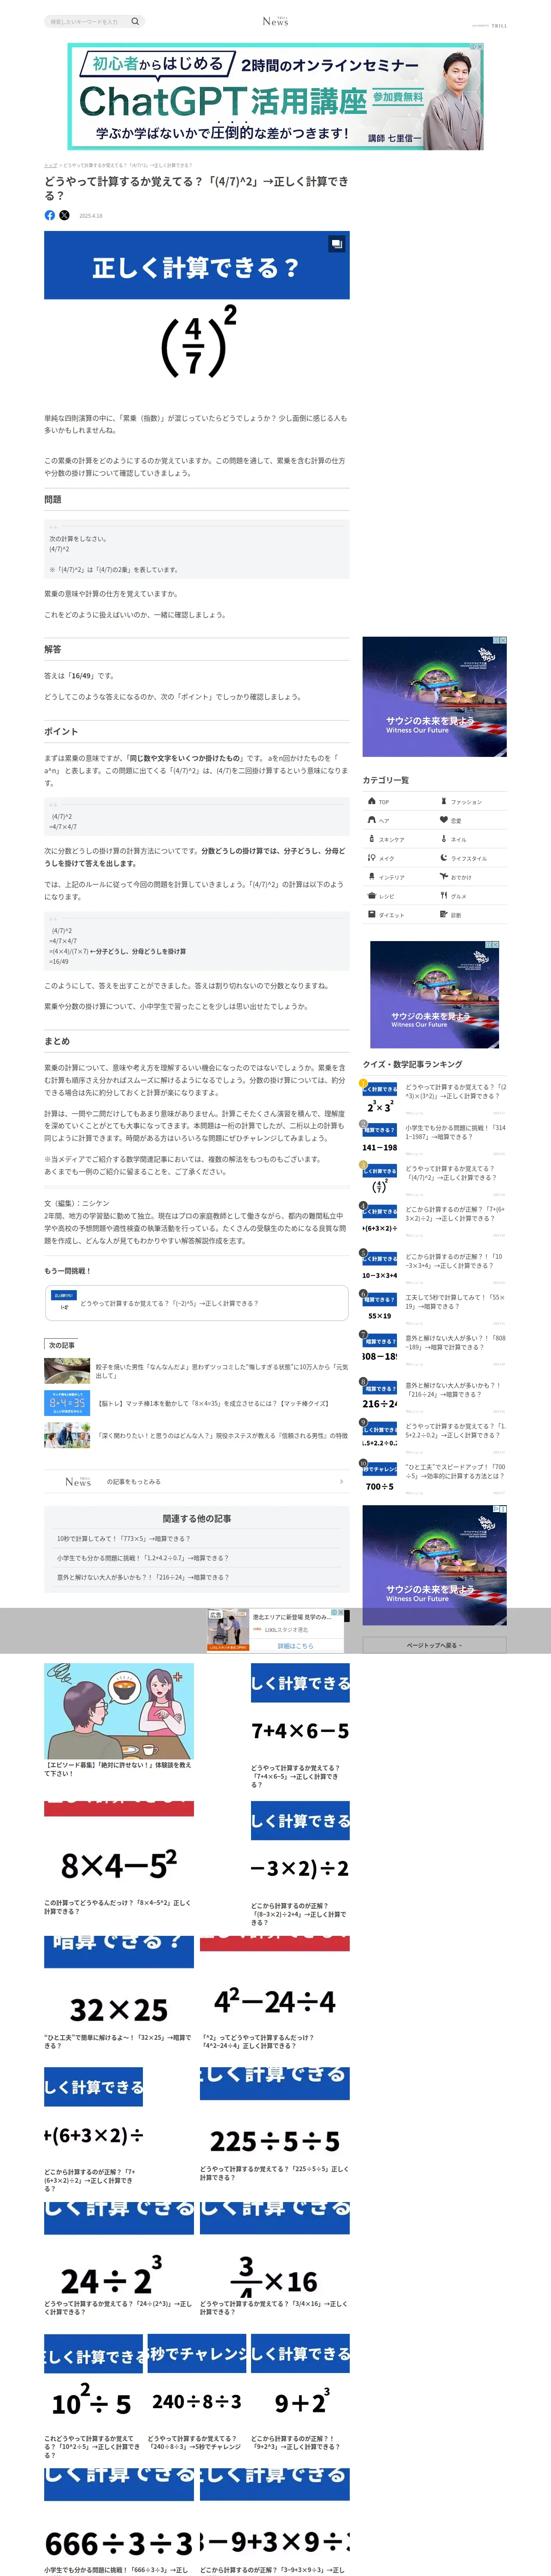Open the matchstick 8×4=35 quiz article
Viewport: 551px width, 2576px height.
(197, 1403)
